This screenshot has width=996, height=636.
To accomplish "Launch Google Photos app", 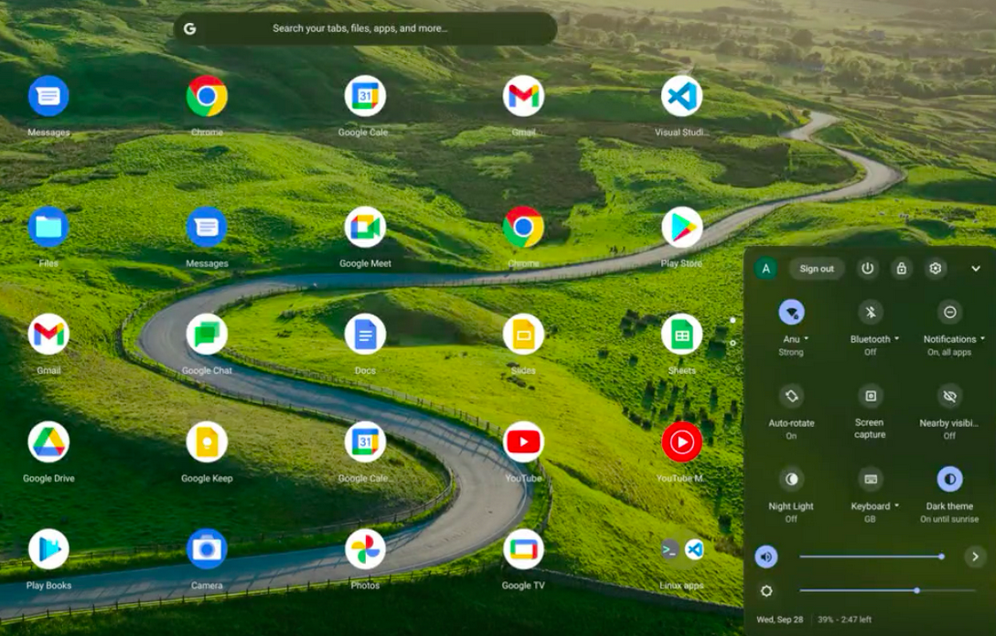I will tap(365, 549).
